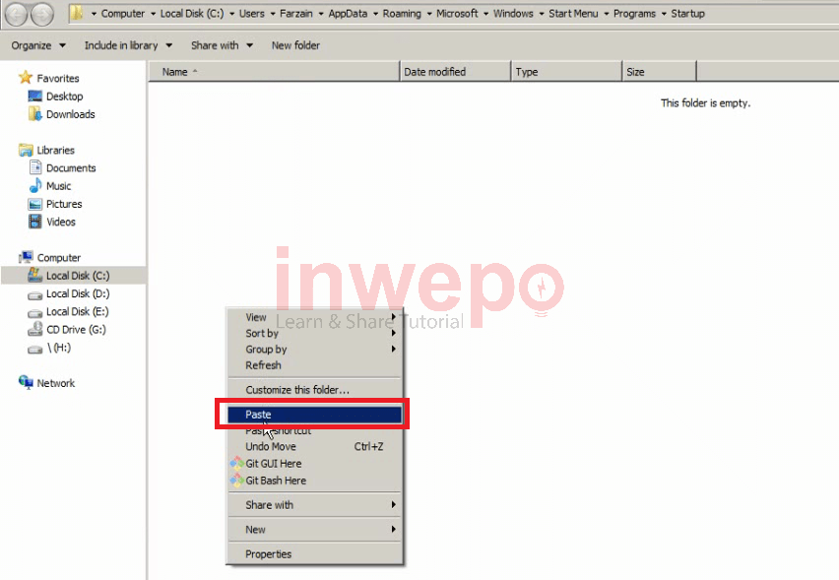Select the Music note icon
Image resolution: width=839 pixels, height=580 pixels.
tap(35, 186)
